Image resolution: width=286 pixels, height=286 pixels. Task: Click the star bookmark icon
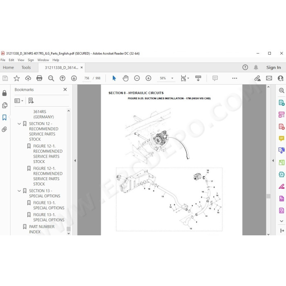pyautogui.click(x=17, y=78)
